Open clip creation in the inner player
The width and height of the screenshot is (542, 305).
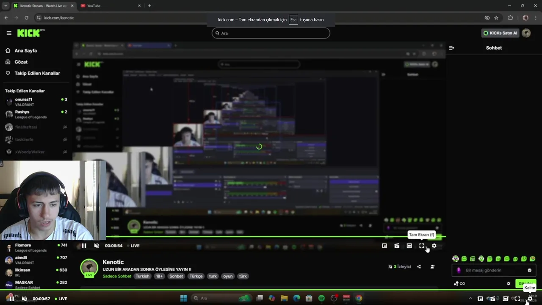[397, 246]
